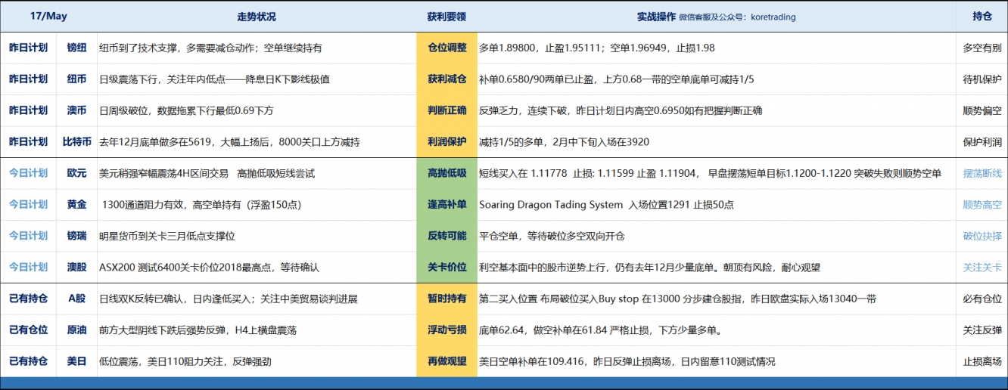The width and height of the screenshot is (1008, 390).
Task: Click the 美元稍强窄幅震荡4H区间交易 text
Action: point(163,173)
